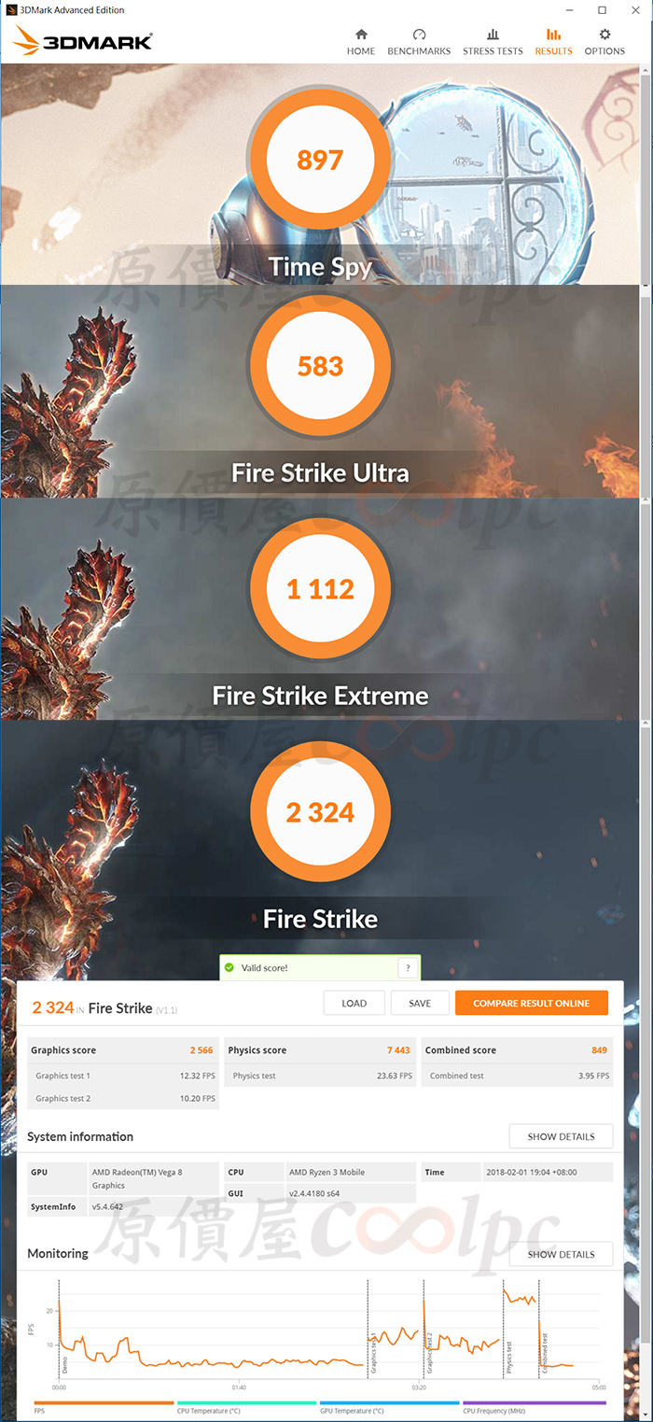
Task: Click the 3DMark logo
Action: 84,41
